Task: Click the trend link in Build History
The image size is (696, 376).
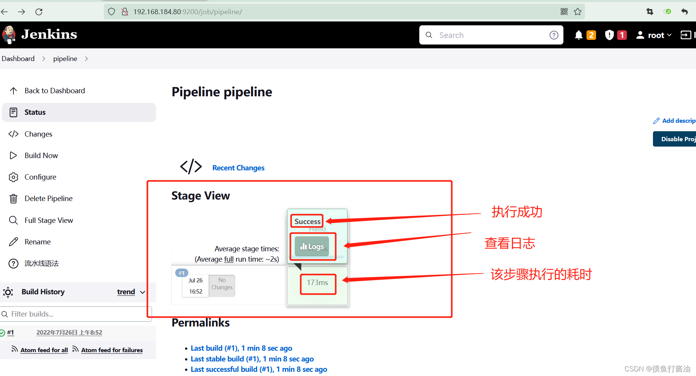Action: tap(126, 292)
